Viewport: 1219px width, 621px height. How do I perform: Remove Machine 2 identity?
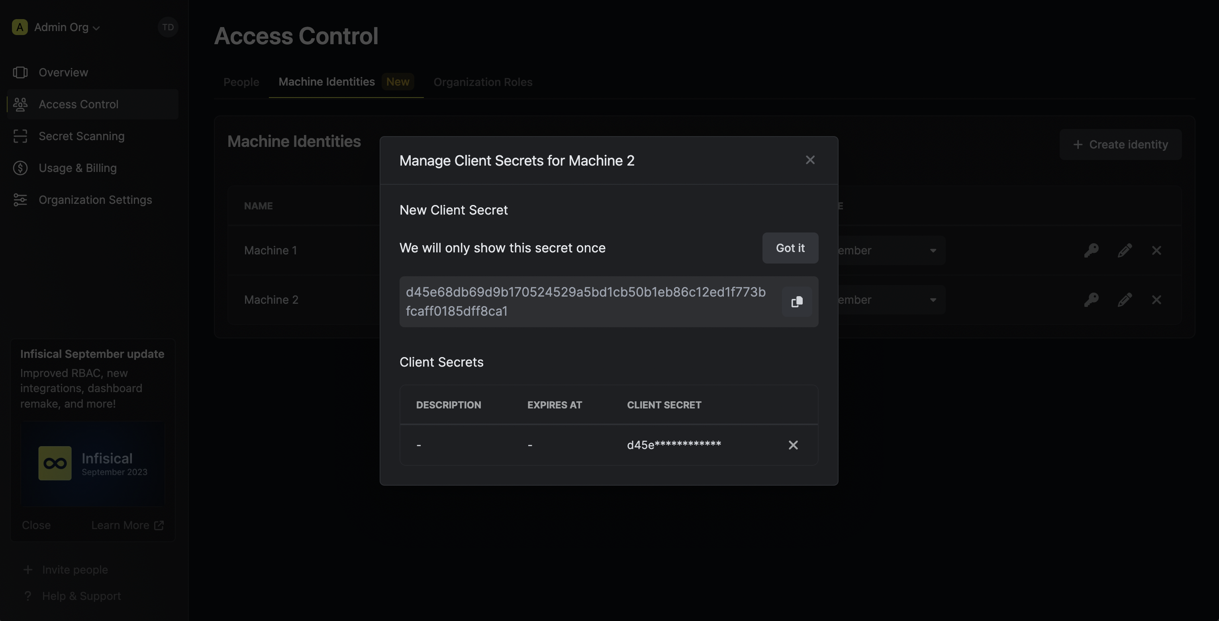1156,299
